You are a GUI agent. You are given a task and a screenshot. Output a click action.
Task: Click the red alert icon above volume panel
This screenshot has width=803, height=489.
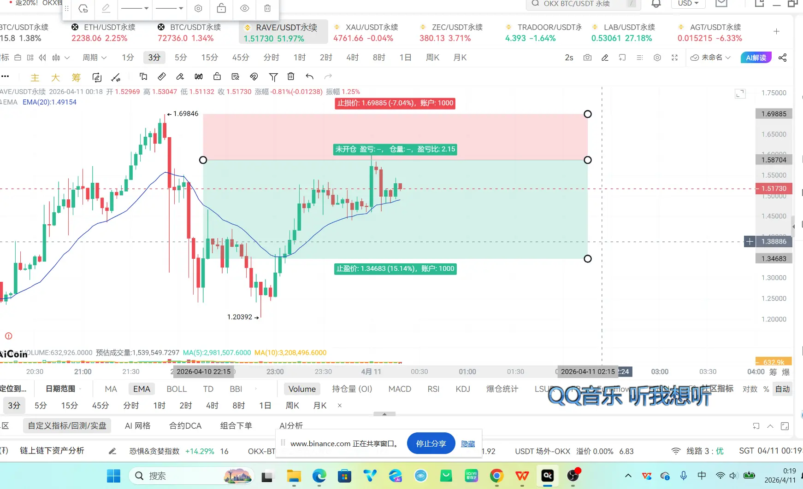click(9, 336)
